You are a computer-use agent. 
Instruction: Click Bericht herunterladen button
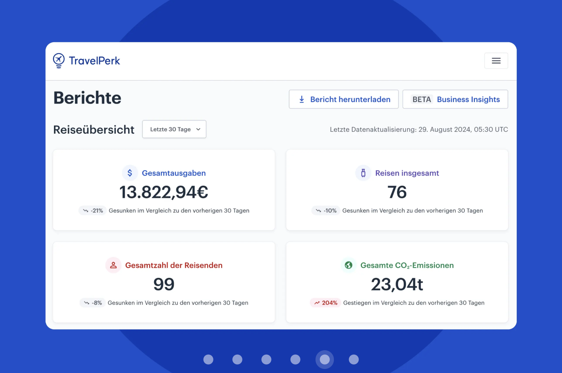click(x=344, y=99)
